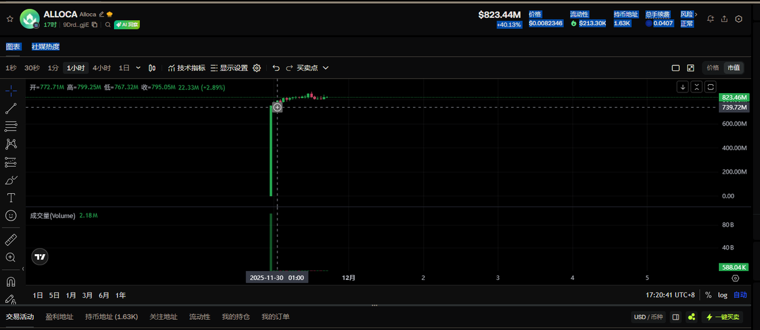The height and width of the screenshot is (330, 760).
Task: Edit the token name with pencil icon
Action: pos(101,14)
